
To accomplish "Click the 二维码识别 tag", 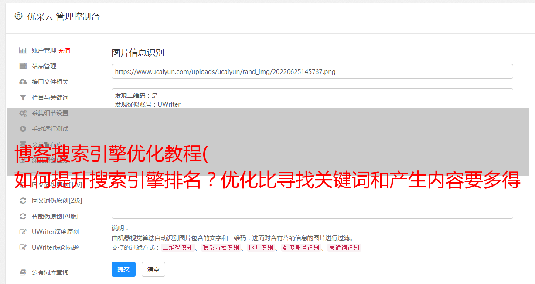I will click(177, 247).
